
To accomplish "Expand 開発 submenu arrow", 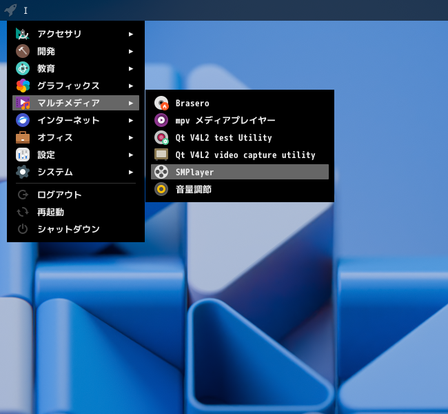I will click(x=131, y=52).
